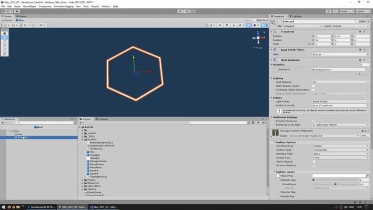Toggle the Persp projection label
373x210 pixels.
(x=258, y=48)
